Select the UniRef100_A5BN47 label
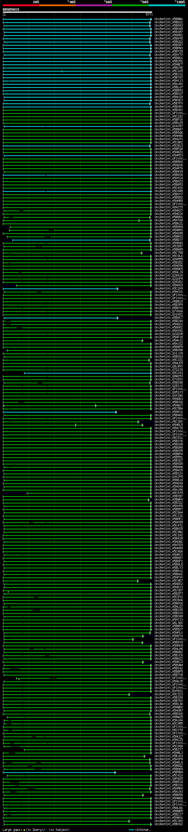Viewport: 188px width, 832px height. pyautogui.click(x=168, y=129)
